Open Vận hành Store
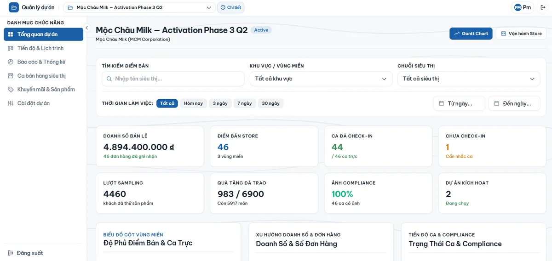The width and height of the screenshot is (552, 261). (521, 34)
